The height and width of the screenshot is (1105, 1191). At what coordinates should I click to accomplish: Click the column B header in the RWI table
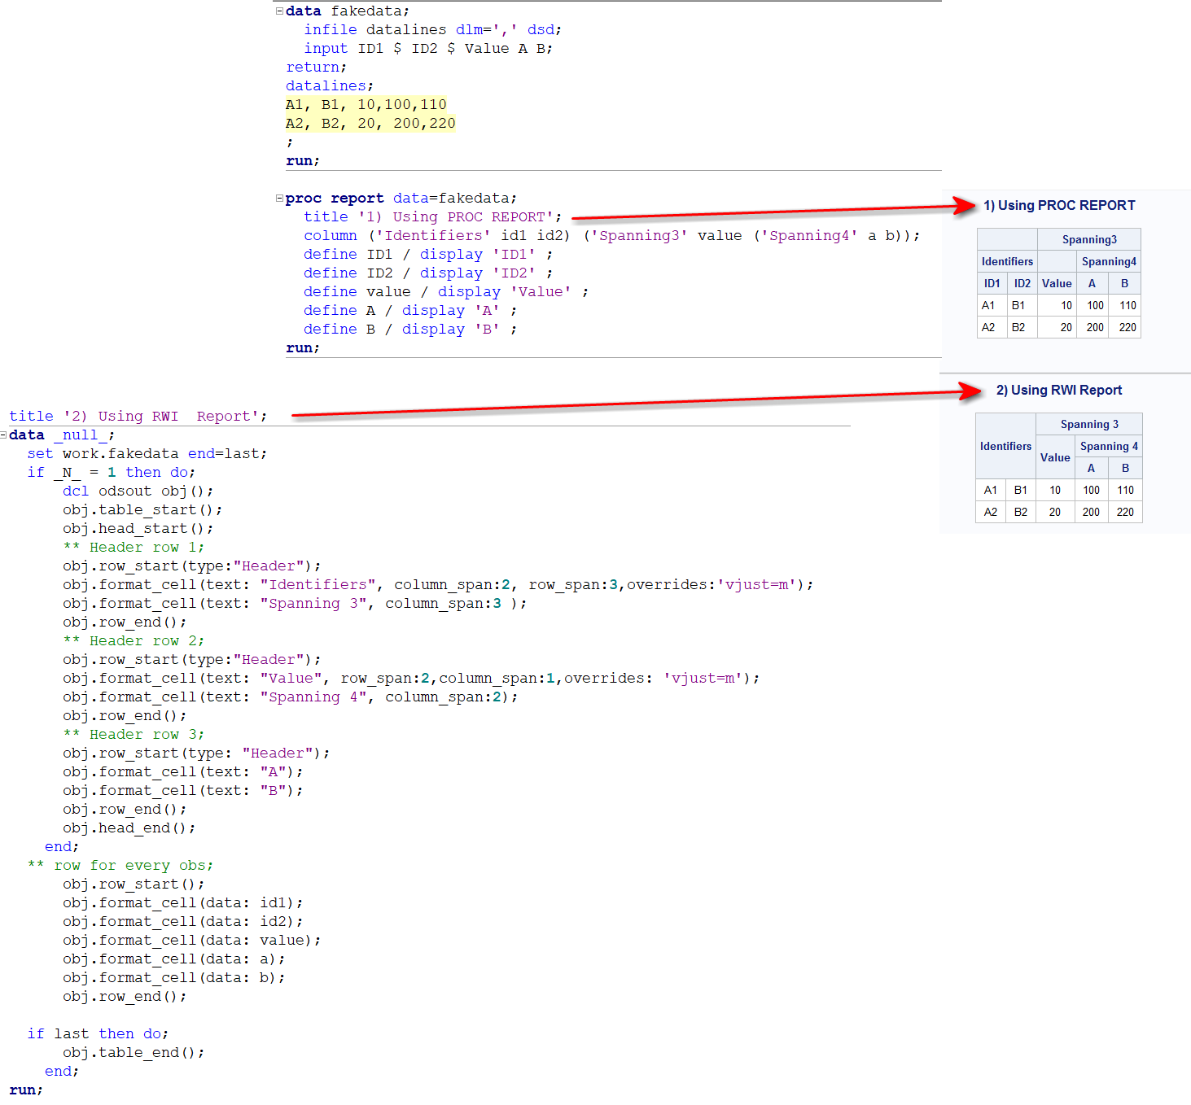[x=1125, y=468]
